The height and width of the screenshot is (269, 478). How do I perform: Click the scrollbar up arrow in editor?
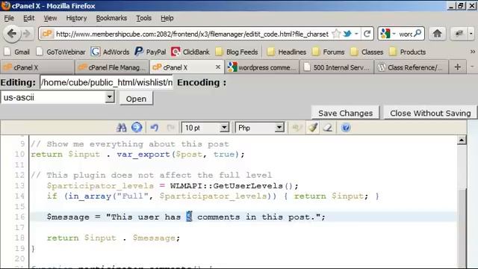(x=462, y=140)
